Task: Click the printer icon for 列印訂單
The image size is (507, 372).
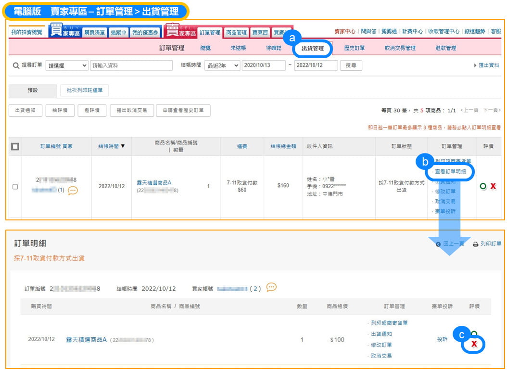Action: [475, 244]
